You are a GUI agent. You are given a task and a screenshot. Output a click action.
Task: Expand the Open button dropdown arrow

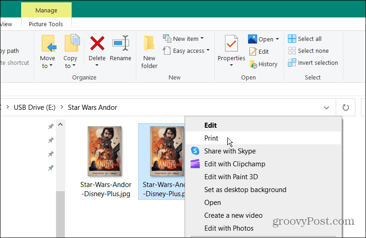click(277, 39)
